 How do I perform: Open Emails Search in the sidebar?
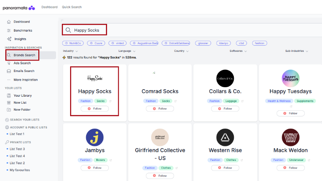pyautogui.click(x=24, y=71)
